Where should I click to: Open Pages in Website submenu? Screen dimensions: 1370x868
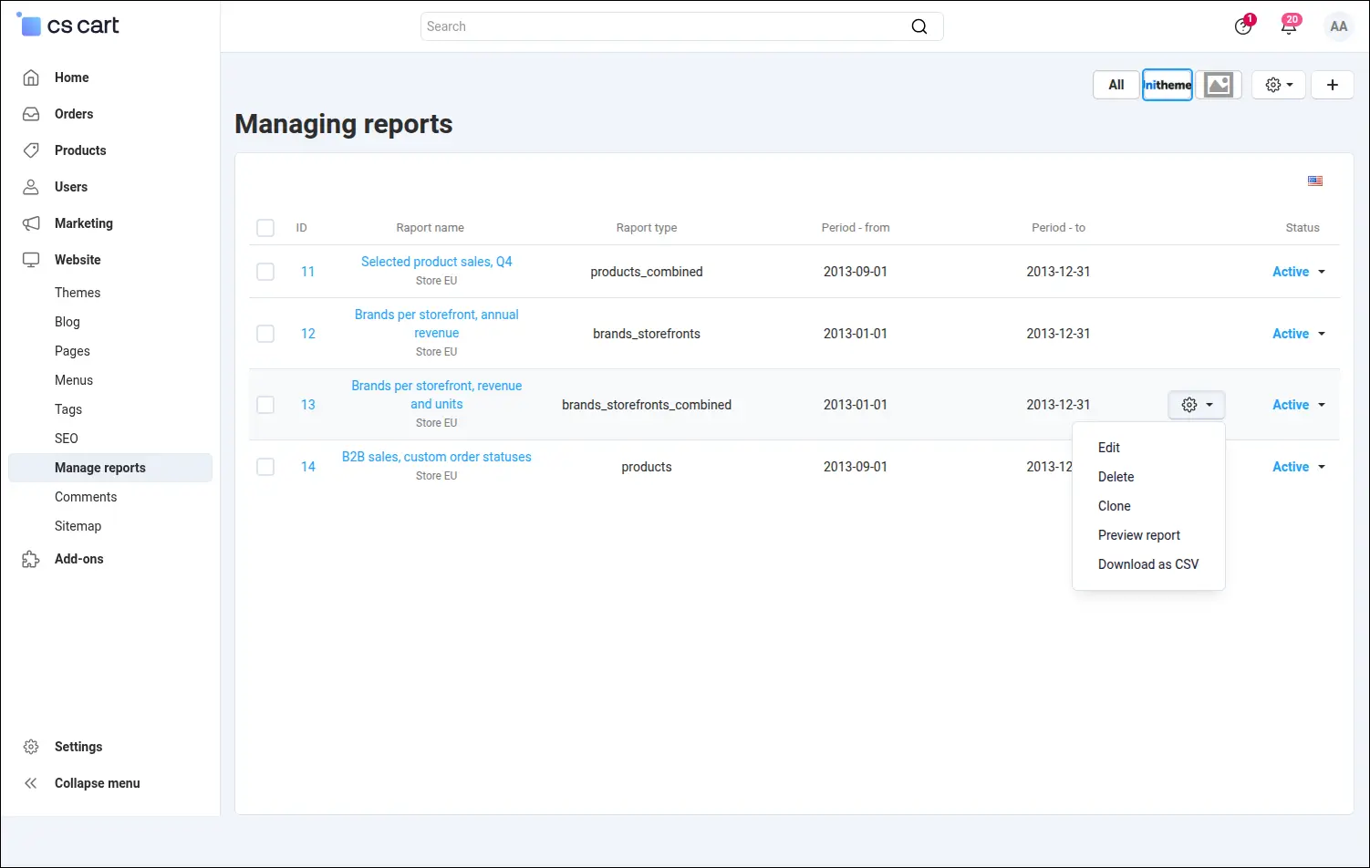(x=72, y=351)
